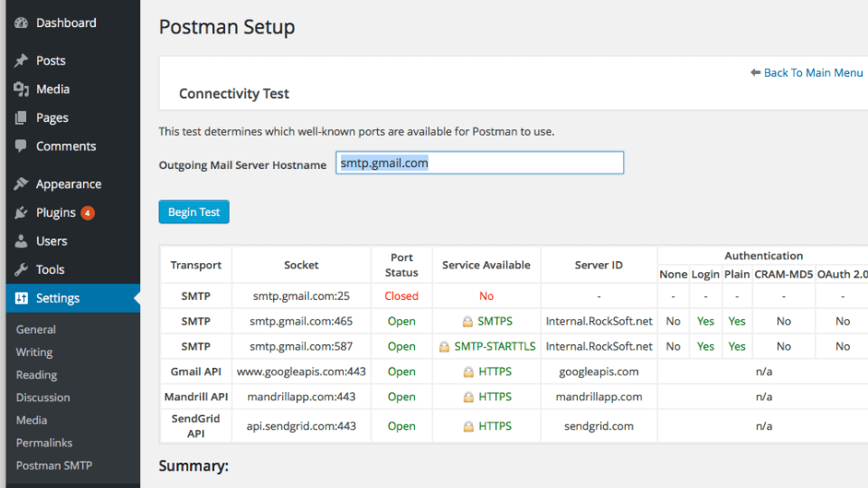
Task: Click the lock icon in the sendgrid.com row
Action: point(468,427)
